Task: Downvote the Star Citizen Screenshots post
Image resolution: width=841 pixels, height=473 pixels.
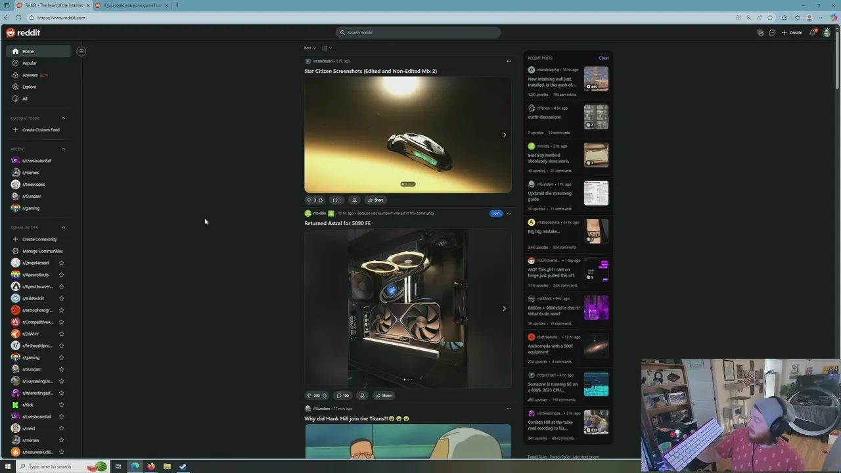Action: [x=321, y=200]
